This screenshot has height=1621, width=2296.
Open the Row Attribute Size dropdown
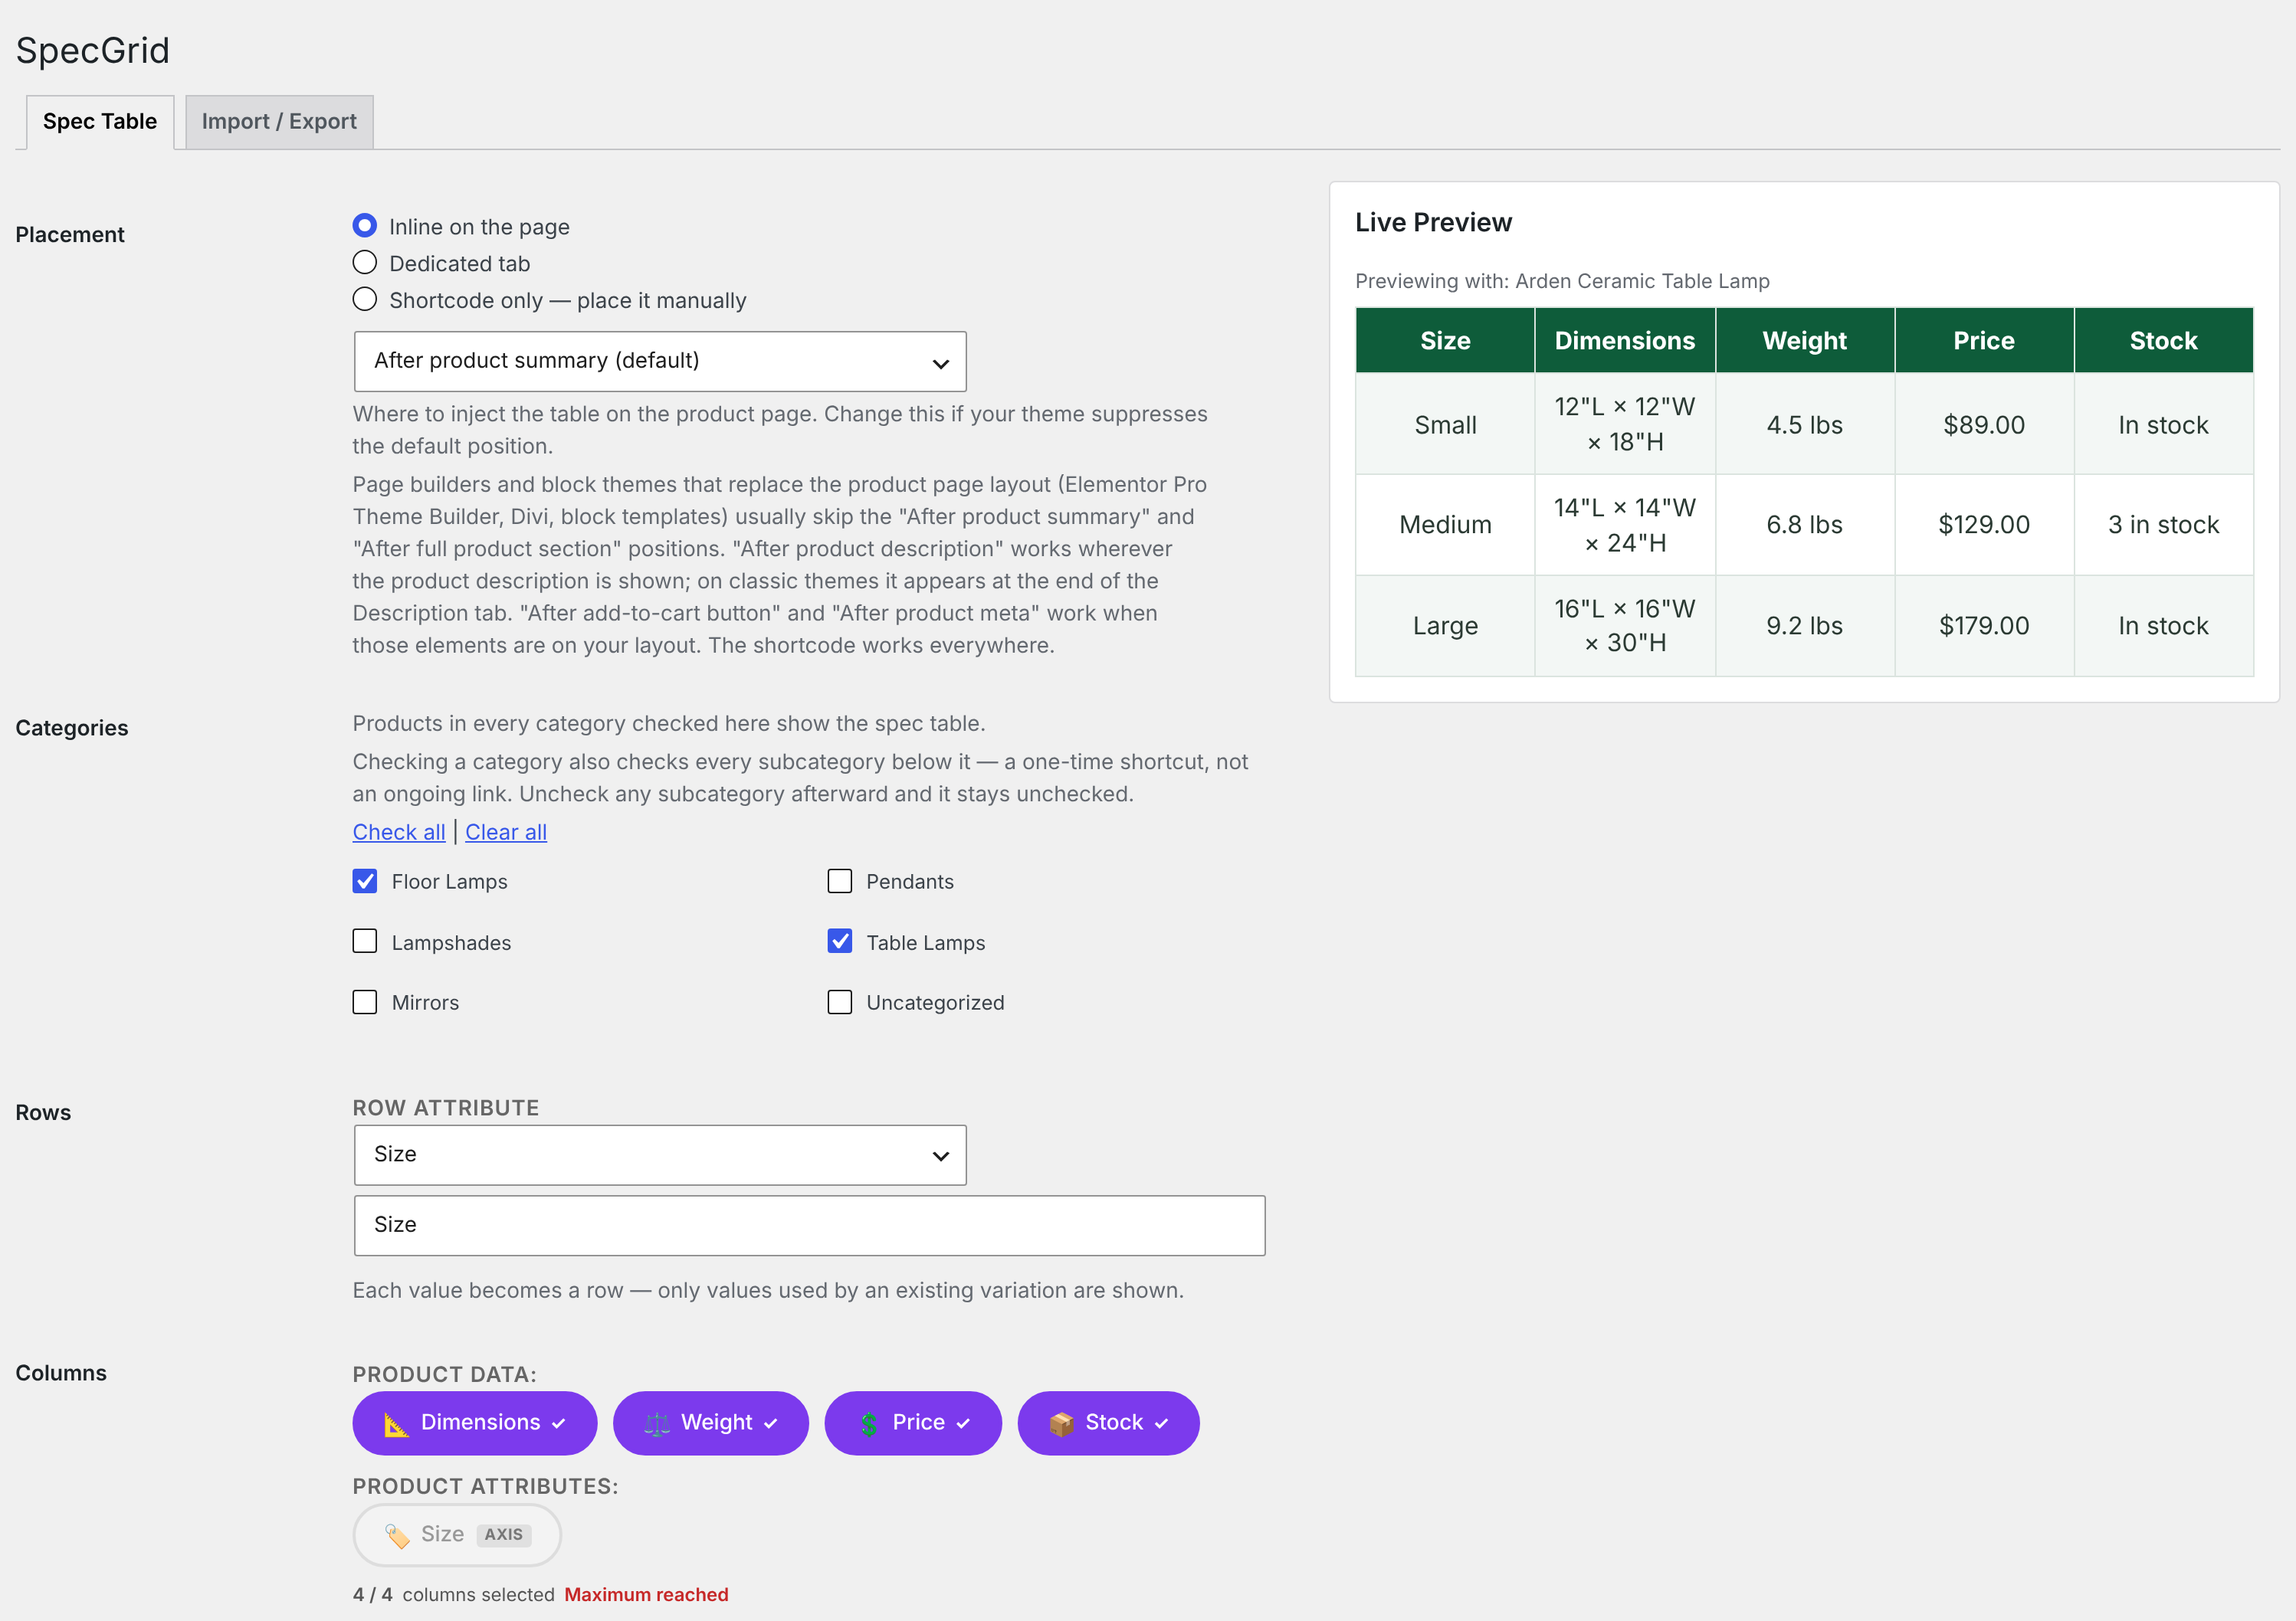[660, 1155]
